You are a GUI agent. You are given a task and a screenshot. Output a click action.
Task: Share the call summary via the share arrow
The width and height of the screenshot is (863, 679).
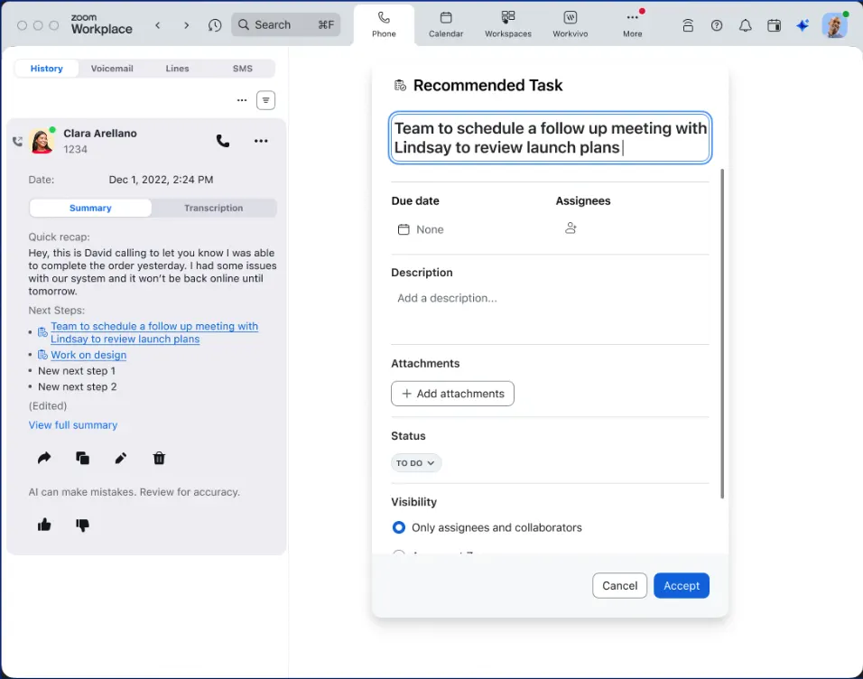[43, 458]
